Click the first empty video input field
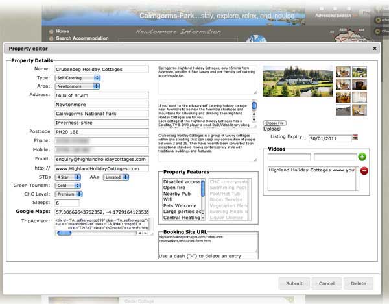Viewport: 389px width, 304px height. (x=289, y=157)
